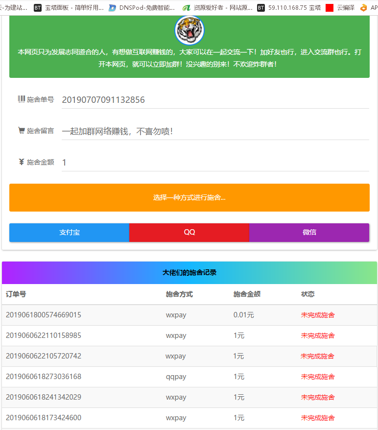Click the DNSPod bookmark icon
The width and height of the screenshot is (378, 430).
pyautogui.click(x=112, y=8)
